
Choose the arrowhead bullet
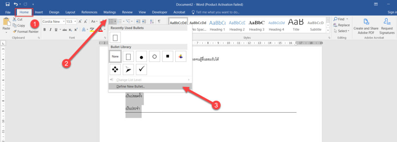tap(128, 70)
